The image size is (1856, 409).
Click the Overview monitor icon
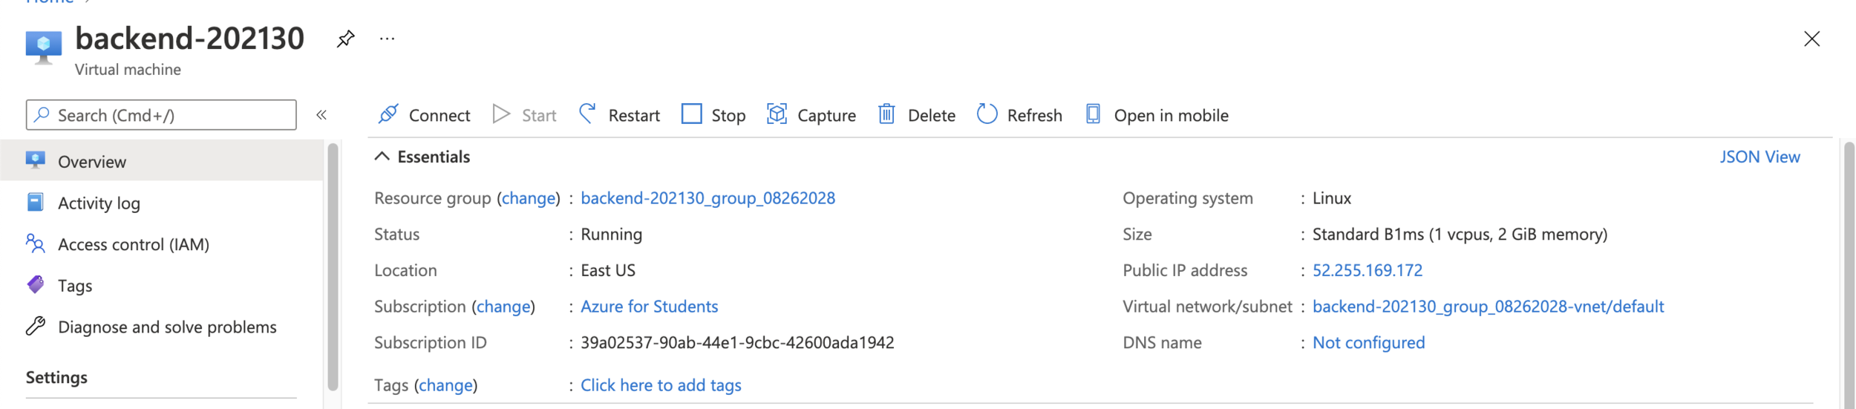(35, 160)
